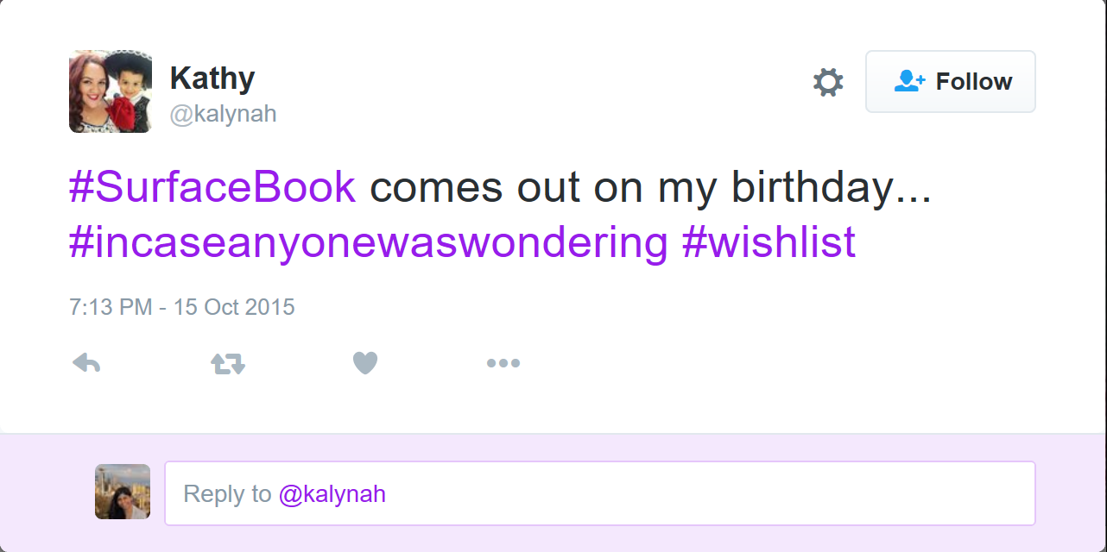
Task: Click the person-plus icon inside Follow
Action: click(908, 81)
